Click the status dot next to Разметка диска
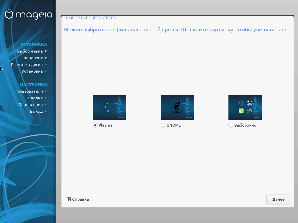Image resolution: width=298 pixels, height=223 pixels. pos(46,64)
